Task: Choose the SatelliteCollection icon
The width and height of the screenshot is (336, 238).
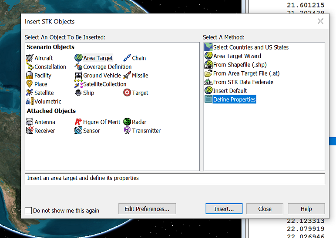Action: pos(78,84)
